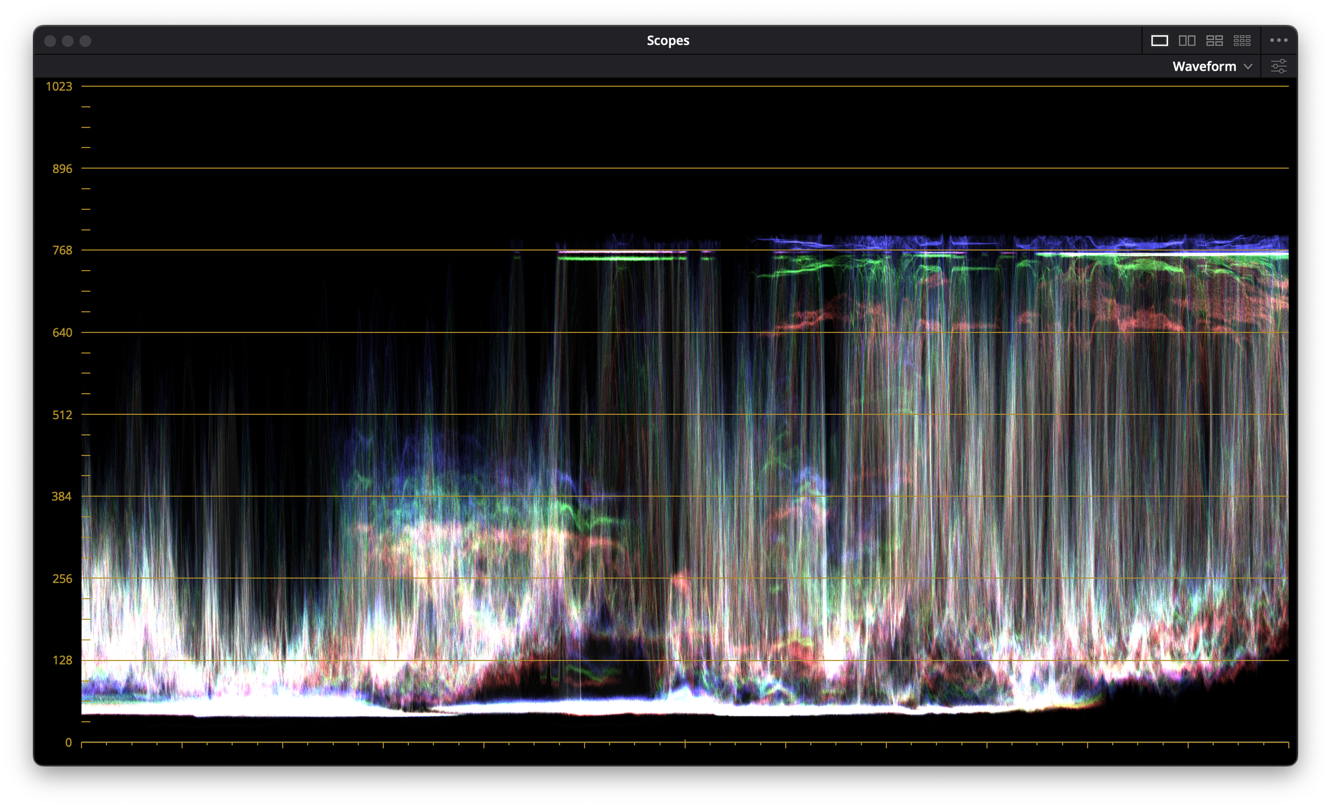1331x807 pixels.
Task: Click the 384 scale label
Action: click(62, 496)
